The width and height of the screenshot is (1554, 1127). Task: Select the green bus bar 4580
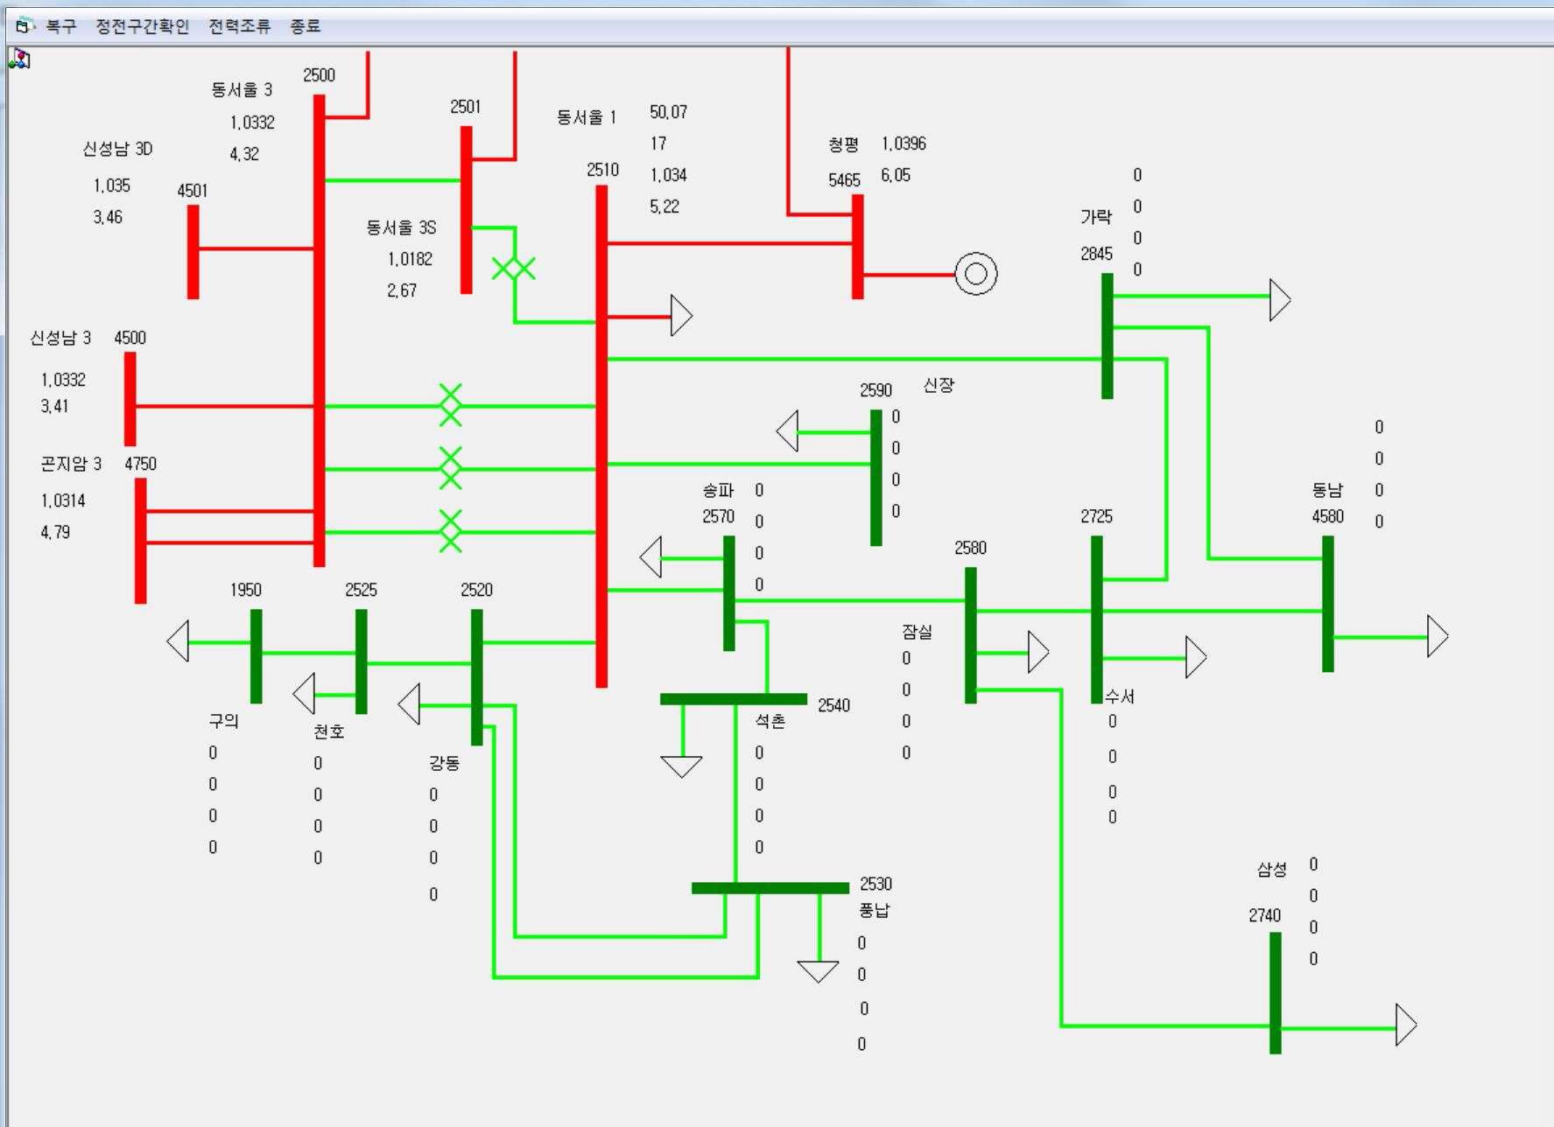(x=1328, y=604)
